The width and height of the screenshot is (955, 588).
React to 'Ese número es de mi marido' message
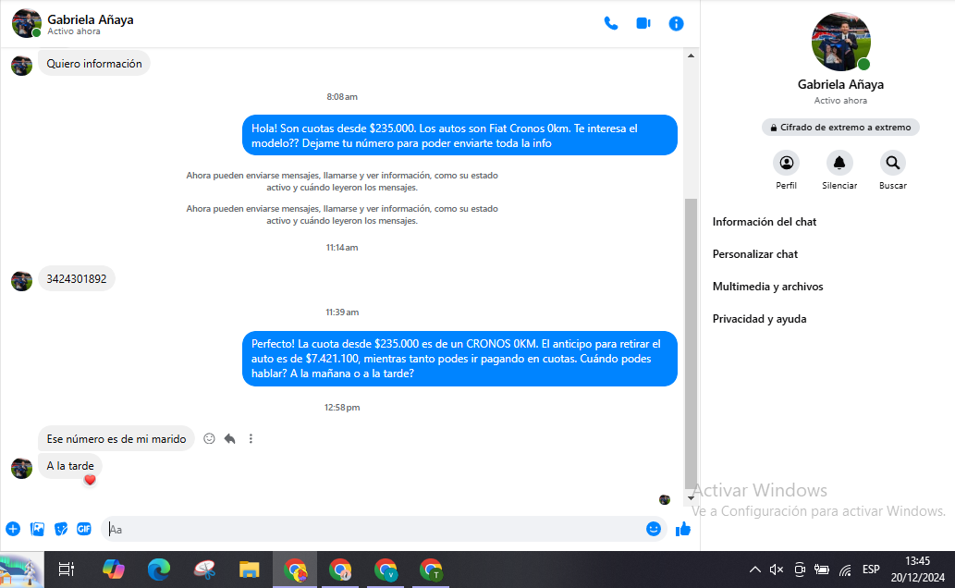pos(209,439)
